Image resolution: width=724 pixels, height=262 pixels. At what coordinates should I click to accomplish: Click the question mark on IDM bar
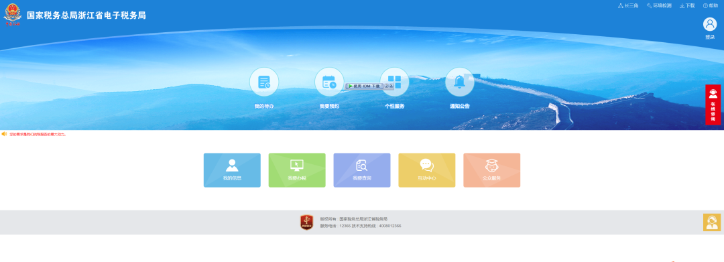click(386, 86)
